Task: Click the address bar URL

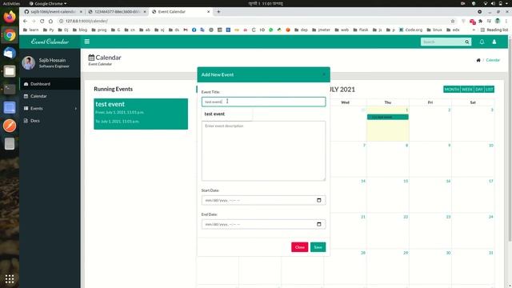Action: point(86,21)
